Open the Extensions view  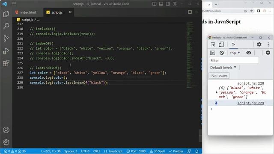6,63
